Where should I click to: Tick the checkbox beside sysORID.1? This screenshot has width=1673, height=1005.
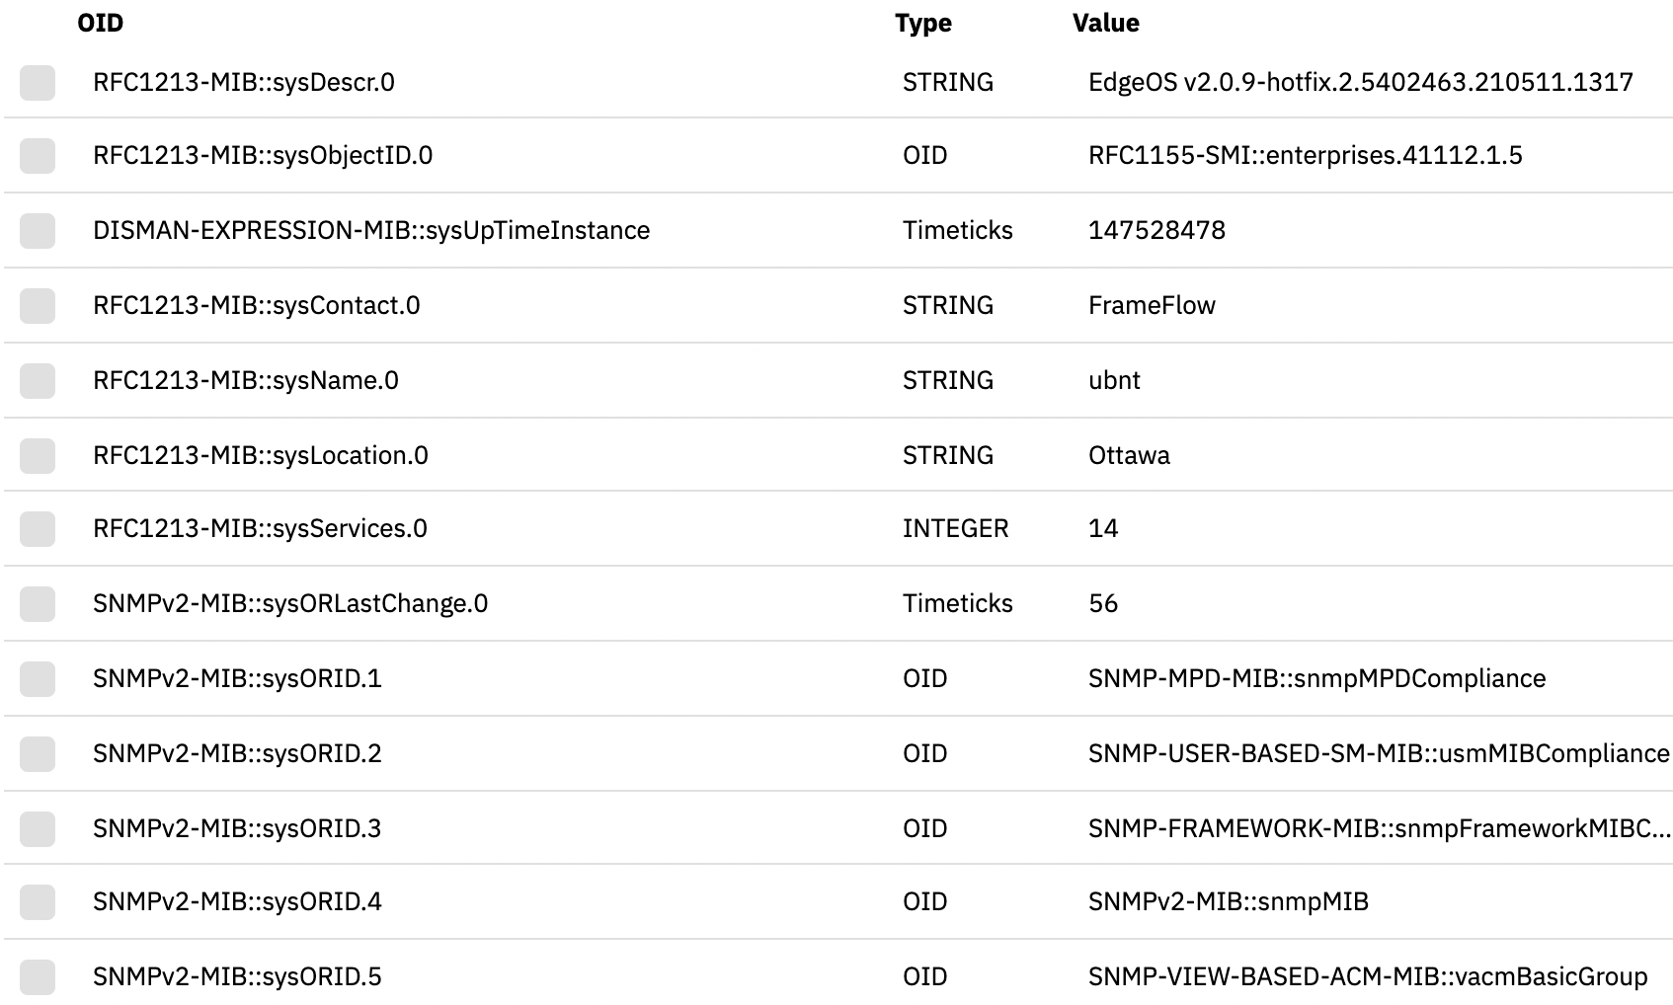click(x=38, y=679)
